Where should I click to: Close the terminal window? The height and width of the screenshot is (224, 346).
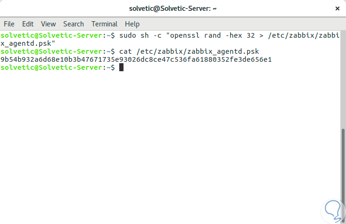(337, 8)
